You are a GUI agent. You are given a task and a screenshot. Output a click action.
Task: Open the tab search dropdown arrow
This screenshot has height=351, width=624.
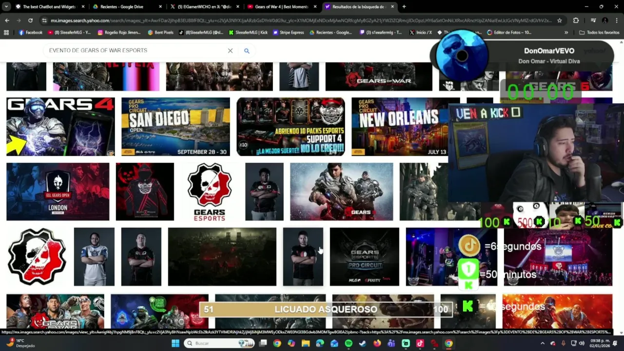[x=5, y=7]
